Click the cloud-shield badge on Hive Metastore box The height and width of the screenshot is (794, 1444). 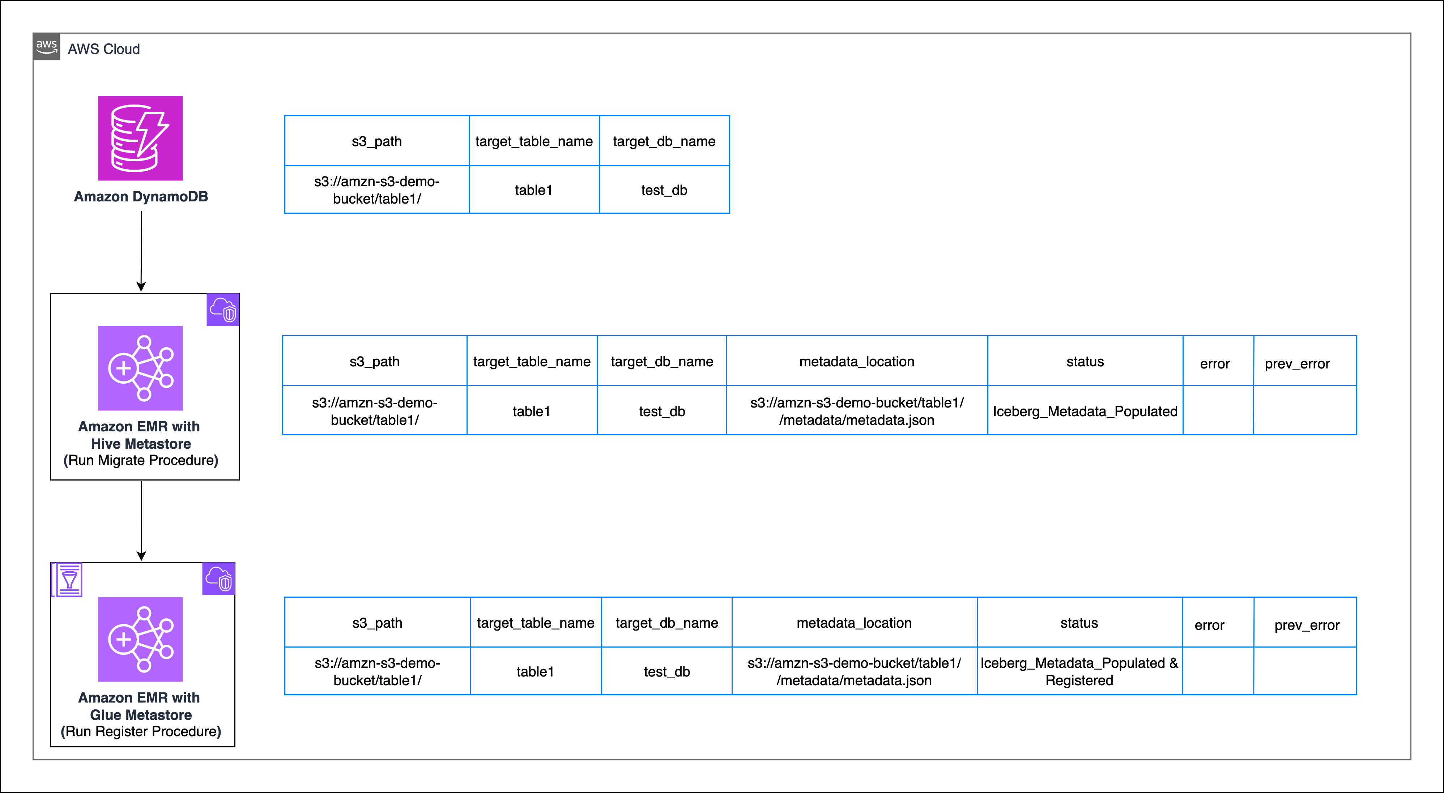(x=222, y=310)
